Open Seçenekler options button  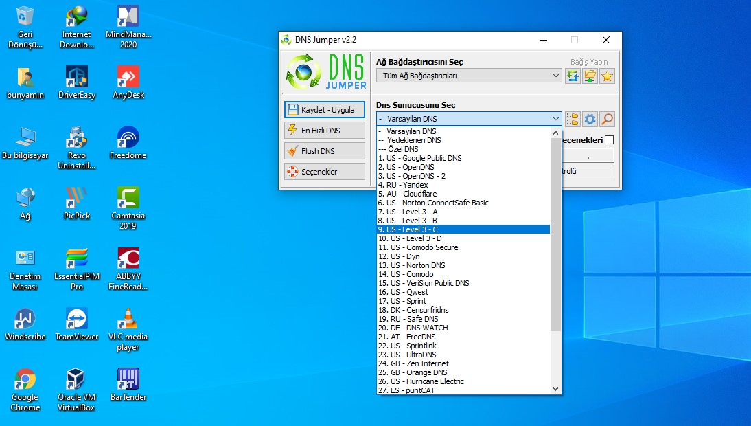(x=324, y=172)
